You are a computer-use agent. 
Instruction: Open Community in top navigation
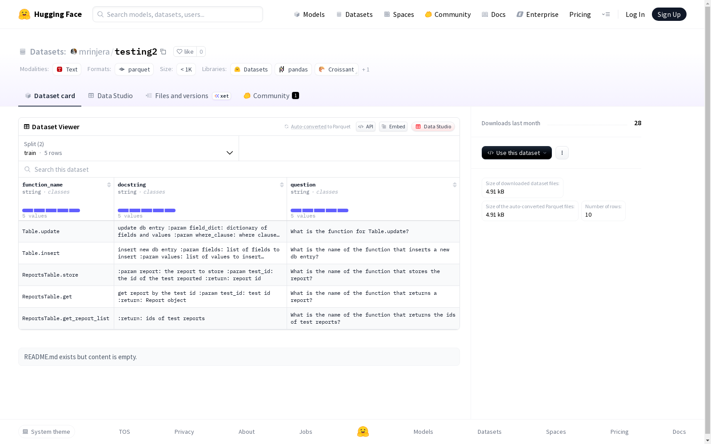448,14
